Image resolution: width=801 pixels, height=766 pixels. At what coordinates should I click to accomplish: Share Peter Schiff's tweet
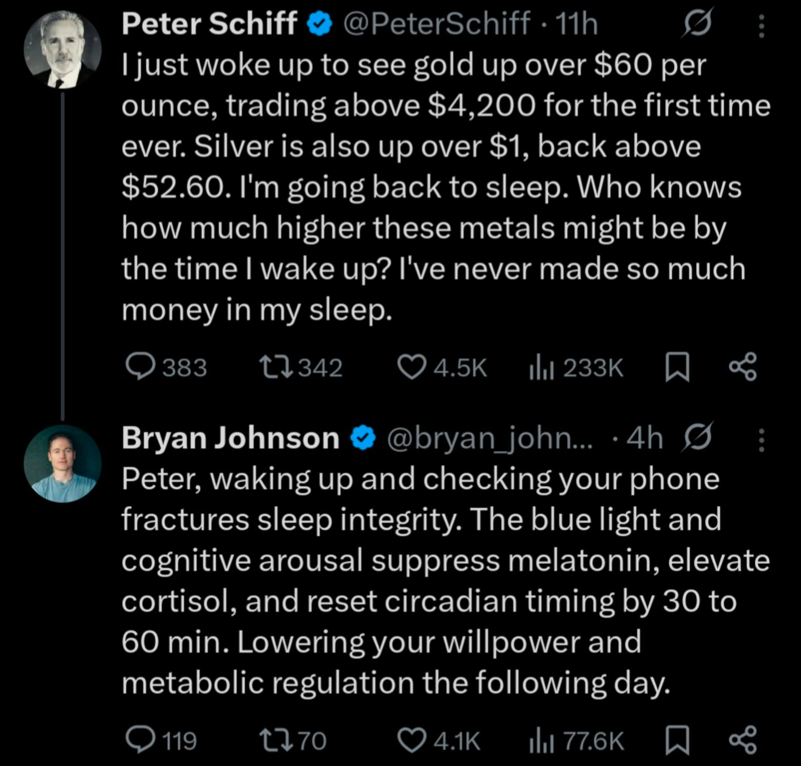coord(743,367)
